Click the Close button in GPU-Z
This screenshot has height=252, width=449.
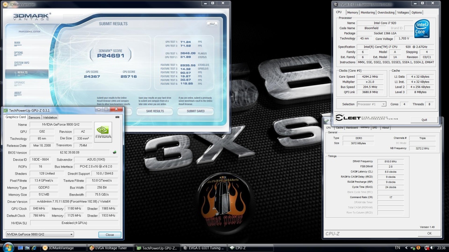click(x=110, y=235)
